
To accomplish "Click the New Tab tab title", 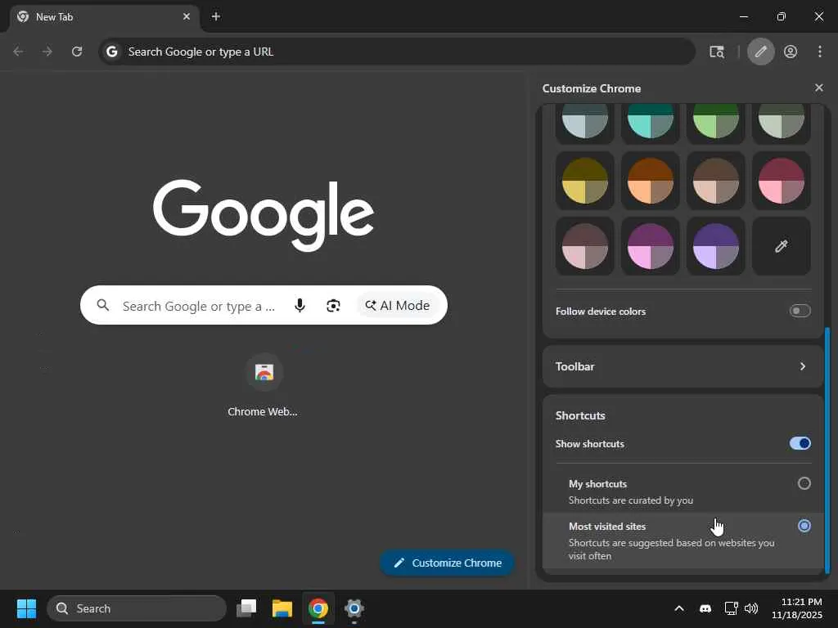I will 55,17.
